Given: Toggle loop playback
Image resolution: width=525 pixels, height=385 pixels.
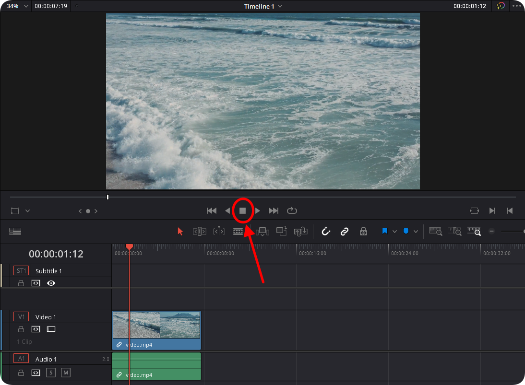Looking at the screenshot, I should coord(292,210).
